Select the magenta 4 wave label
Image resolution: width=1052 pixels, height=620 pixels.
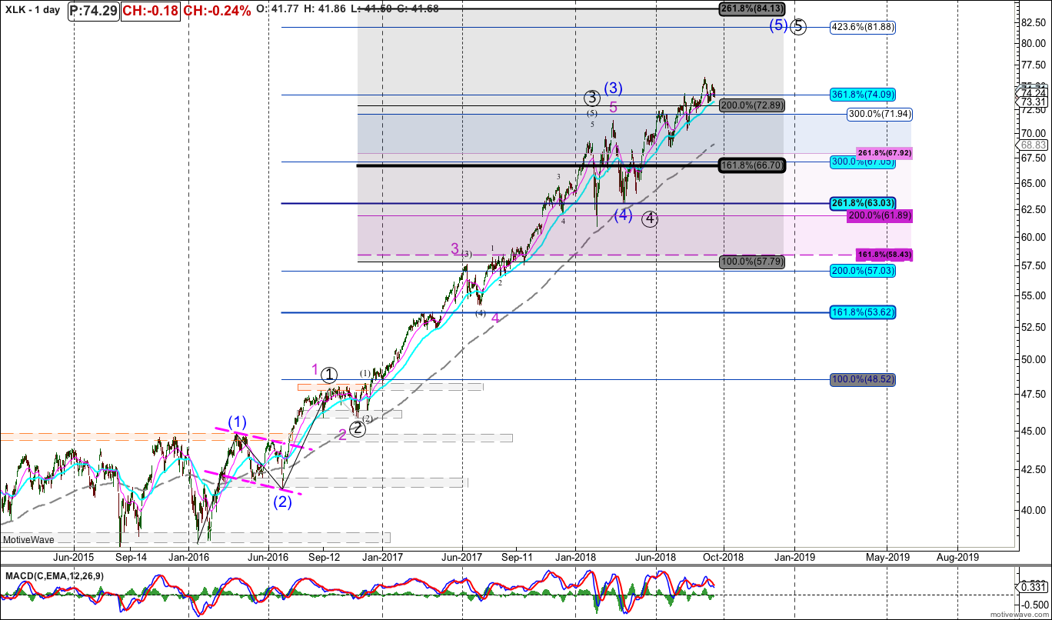(496, 318)
